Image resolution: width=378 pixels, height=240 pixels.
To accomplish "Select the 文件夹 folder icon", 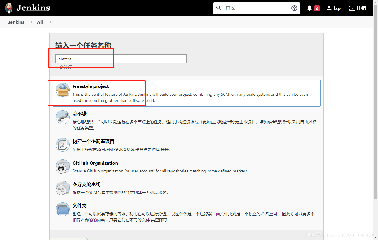I will click(x=63, y=209).
